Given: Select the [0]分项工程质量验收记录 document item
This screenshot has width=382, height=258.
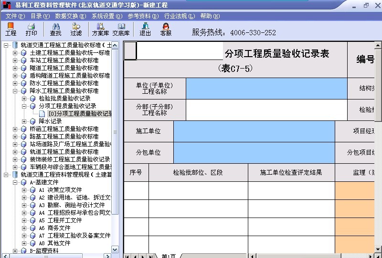Looking at the screenshot, I should [79, 114].
